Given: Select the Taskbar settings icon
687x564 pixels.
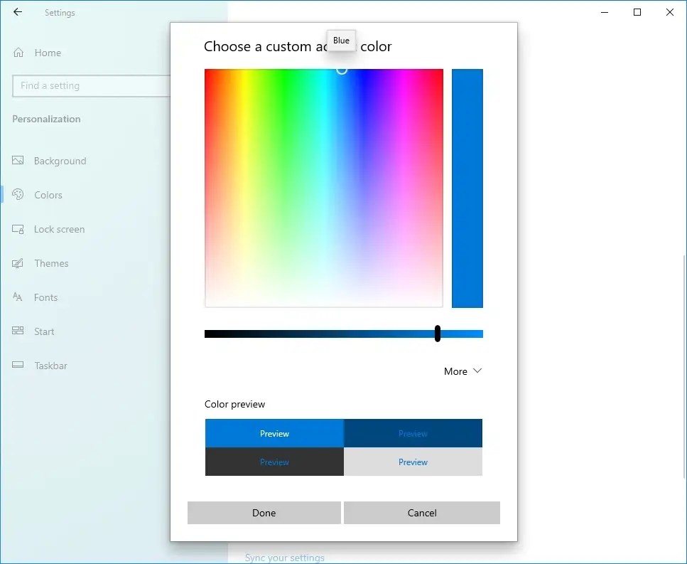Looking at the screenshot, I should [16, 366].
